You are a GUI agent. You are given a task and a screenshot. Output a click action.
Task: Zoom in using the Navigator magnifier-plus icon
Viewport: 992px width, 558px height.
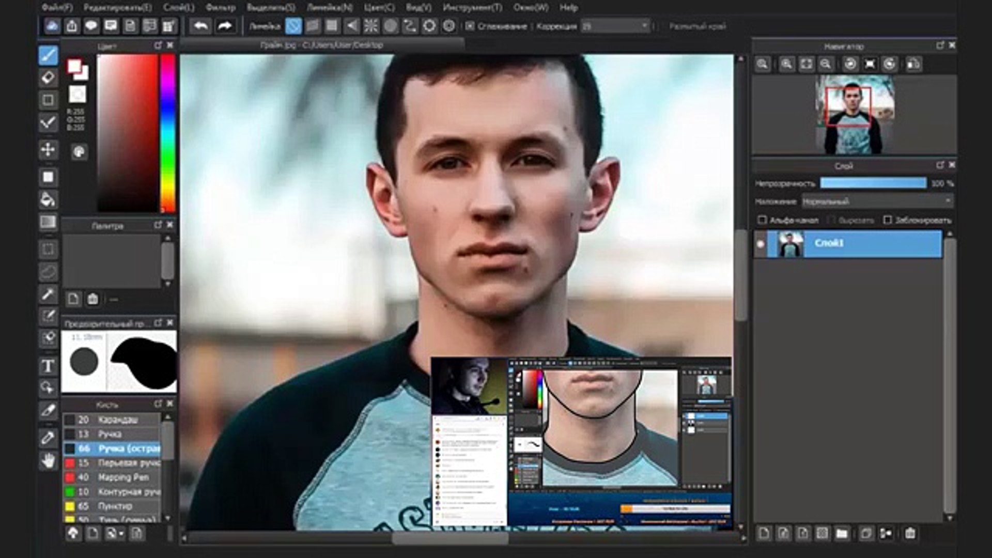(786, 64)
